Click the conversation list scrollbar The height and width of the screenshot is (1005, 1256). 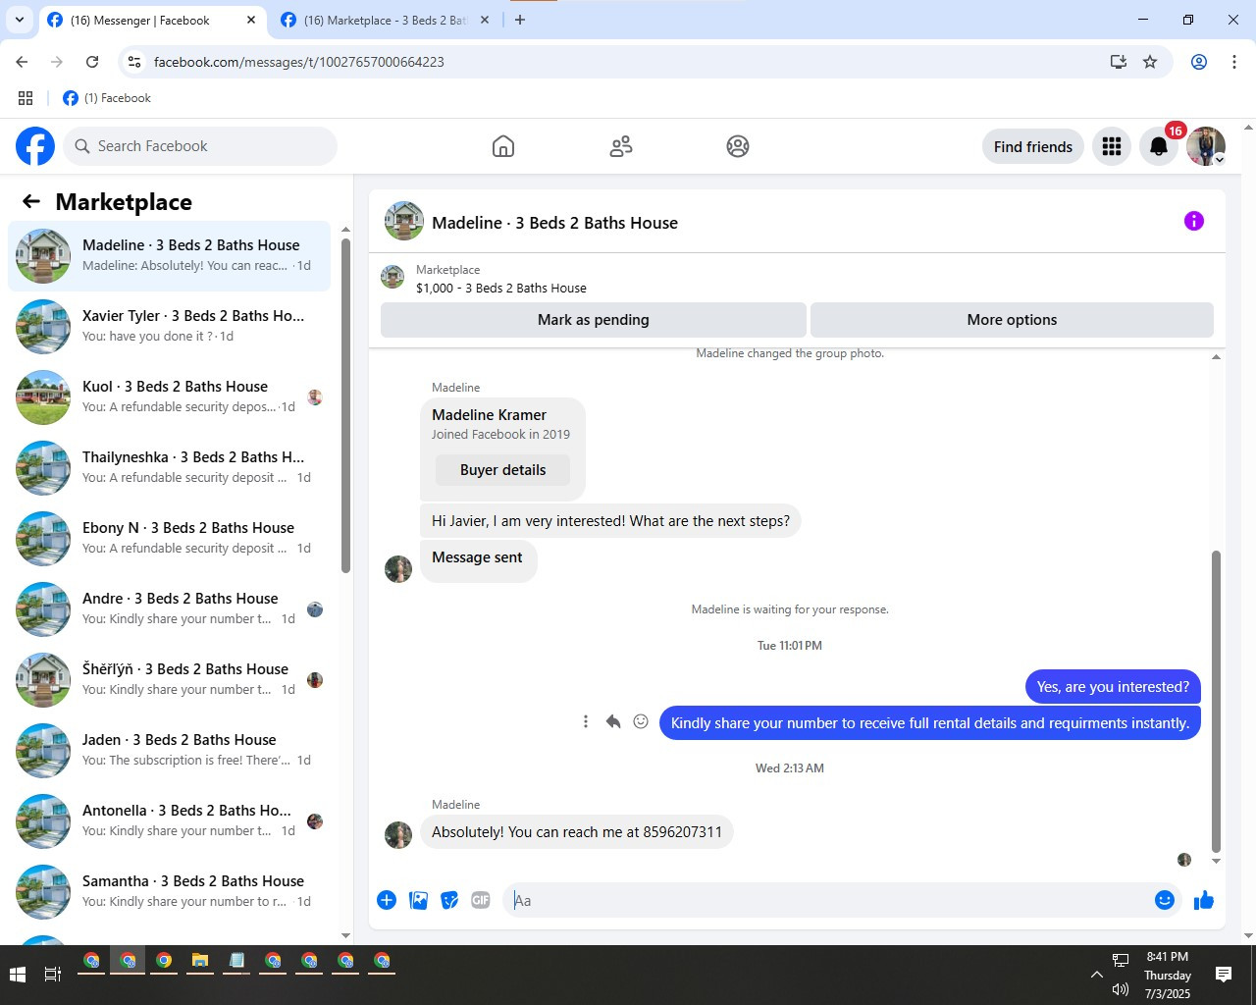click(x=345, y=405)
